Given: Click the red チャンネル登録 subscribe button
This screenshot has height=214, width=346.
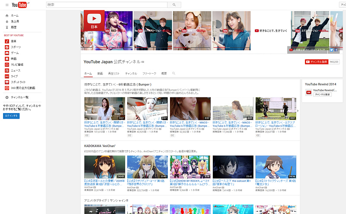Looking at the screenshot, I should [x=317, y=62].
